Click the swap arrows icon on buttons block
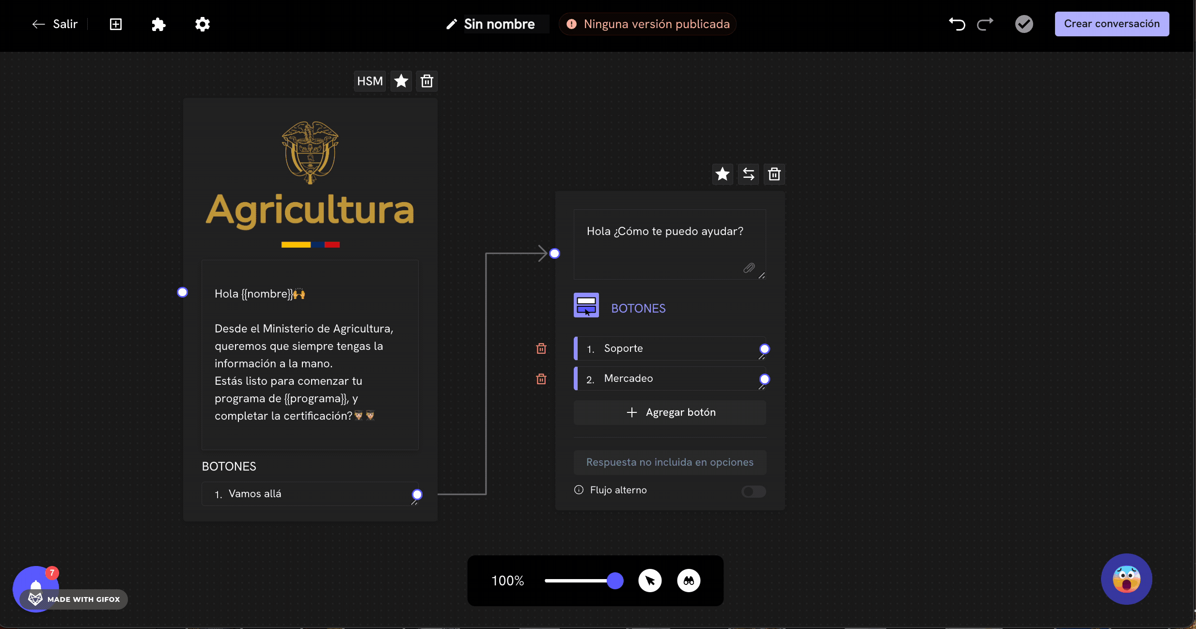Image resolution: width=1196 pixels, height=629 pixels. click(748, 174)
